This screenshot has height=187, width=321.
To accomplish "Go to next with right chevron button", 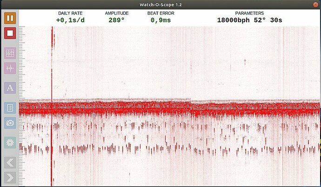I will pos(10,177).
